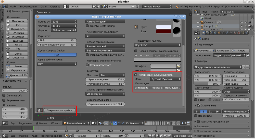Collapse the Визуализация panel triangle

point(195,44)
